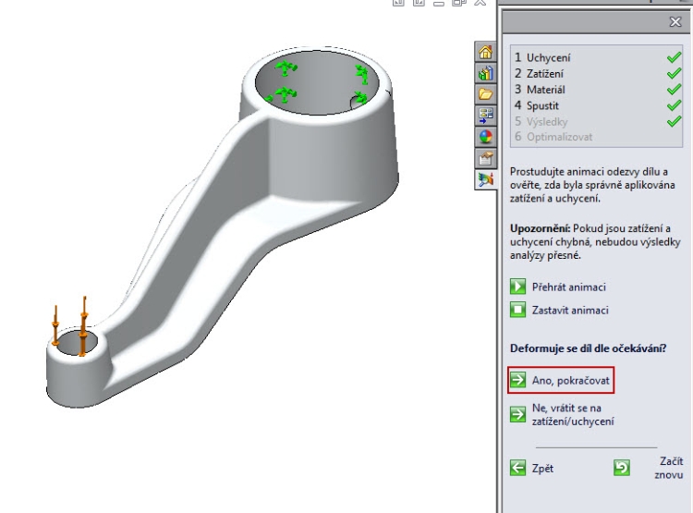Go to step 2 Zatížení
This screenshot has width=693, height=513.
coord(539,73)
